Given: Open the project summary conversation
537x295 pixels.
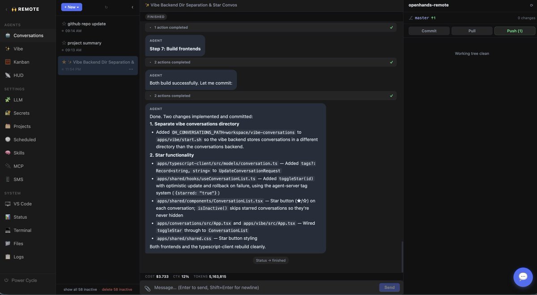Looking at the screenshot, I should (98, 46).
